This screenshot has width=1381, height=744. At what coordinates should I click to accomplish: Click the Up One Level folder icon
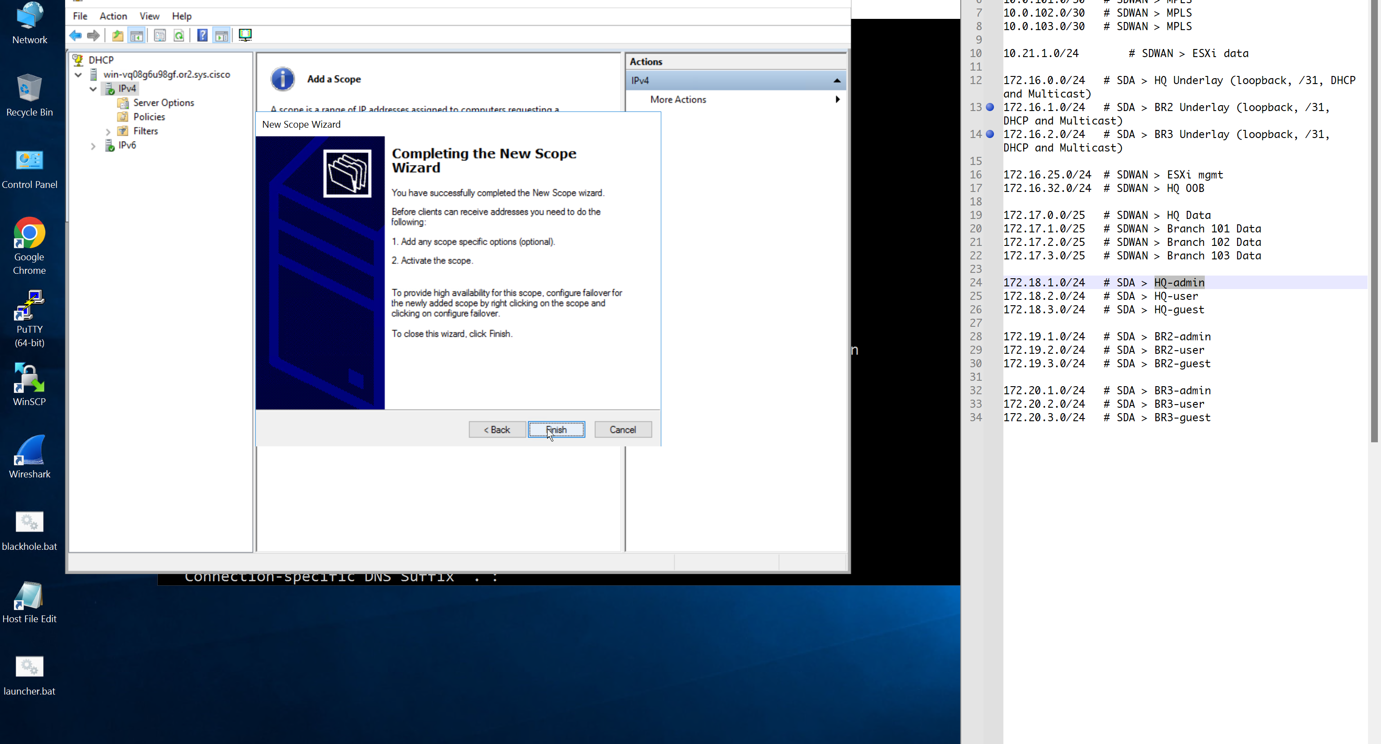click(x=117, y=36)
